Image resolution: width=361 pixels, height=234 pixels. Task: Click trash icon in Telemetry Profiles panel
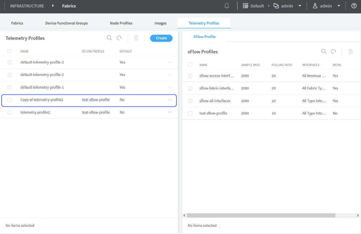click(136, 38)
